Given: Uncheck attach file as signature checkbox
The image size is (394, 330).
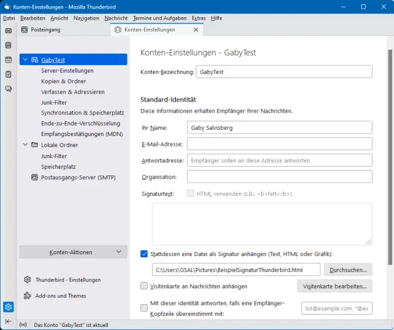Looking at the screenshot, I should (x=144, y=253).
